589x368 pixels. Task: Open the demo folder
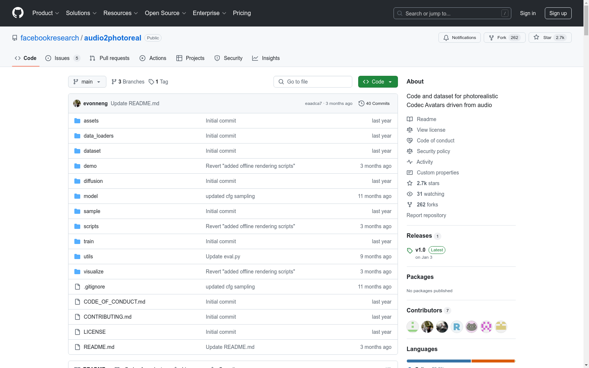click(x=90, y=166)
